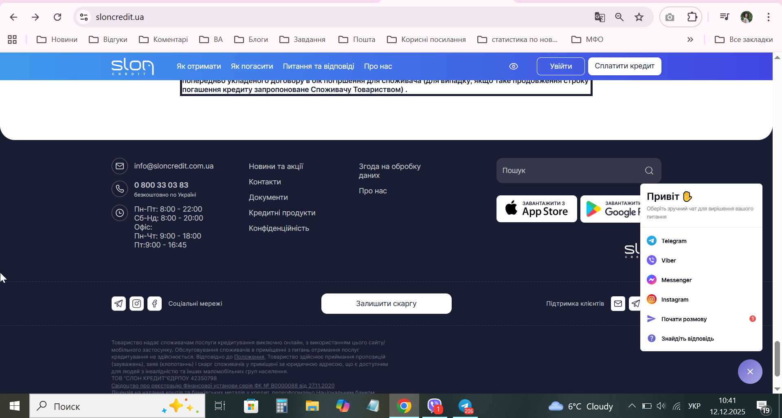This screenshot has width=782, height=418.
Task: Click the envelope icon next to info email
Action: point(120,166)
